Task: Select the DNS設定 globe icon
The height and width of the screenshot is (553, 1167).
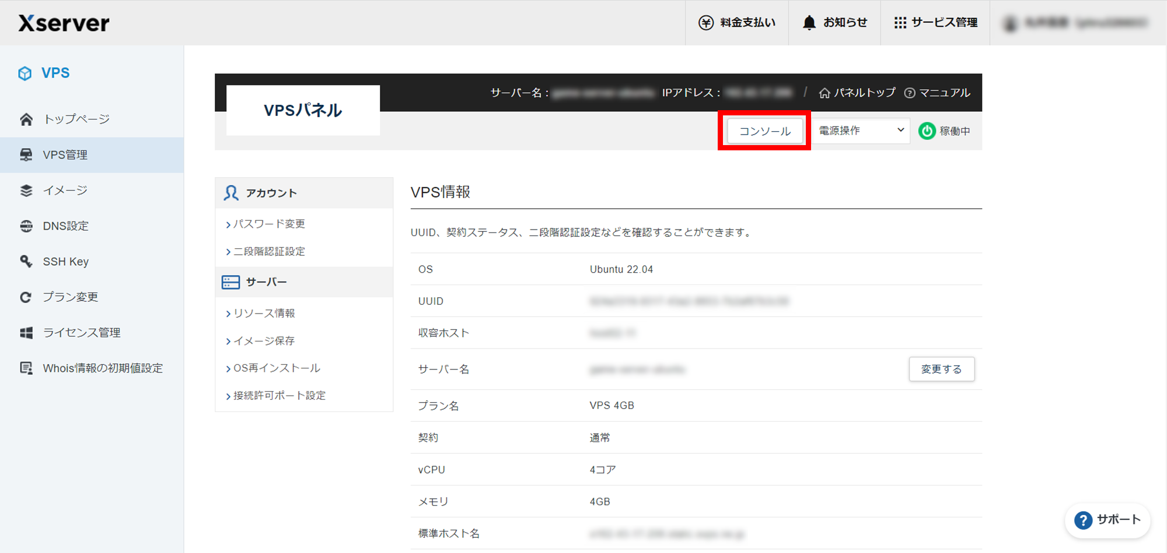Action: [26, 226]
